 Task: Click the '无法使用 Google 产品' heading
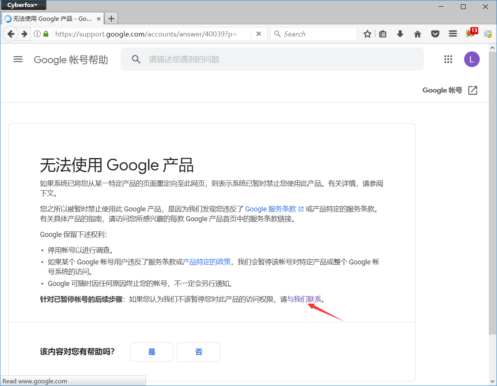tap(117, 165)
